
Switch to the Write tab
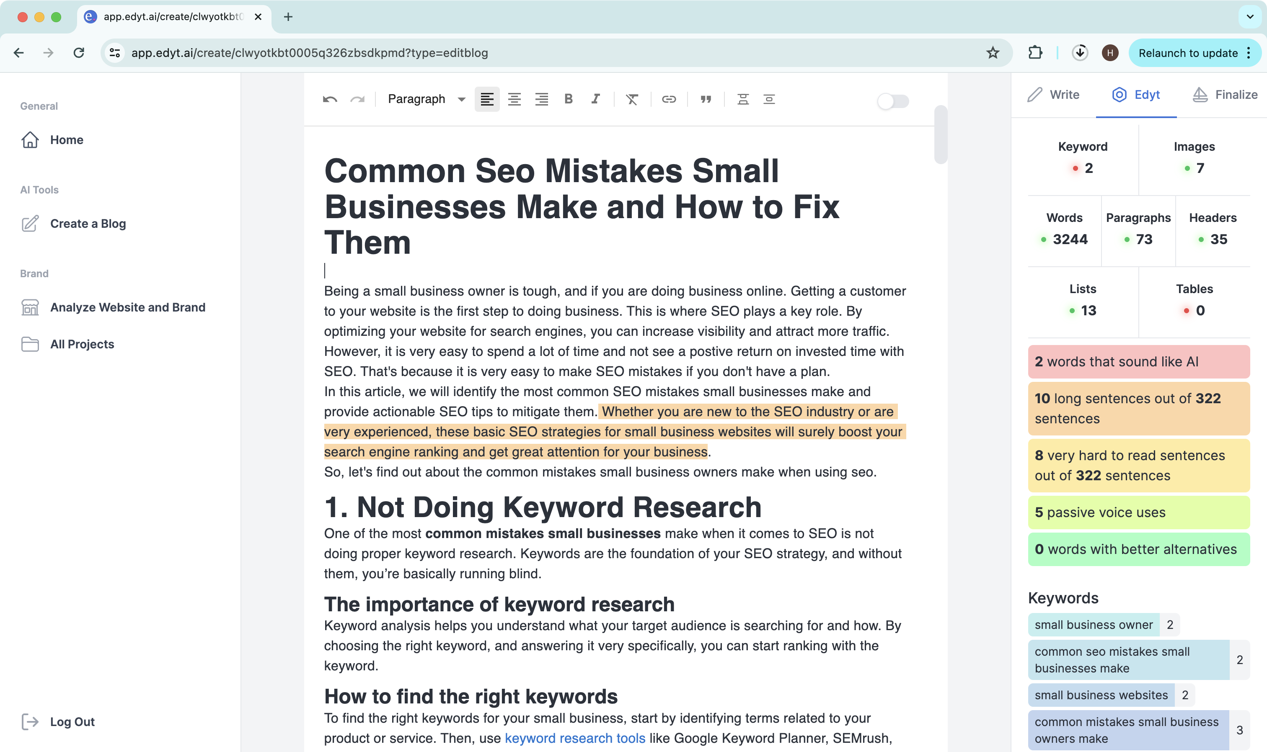(1054, 95)
